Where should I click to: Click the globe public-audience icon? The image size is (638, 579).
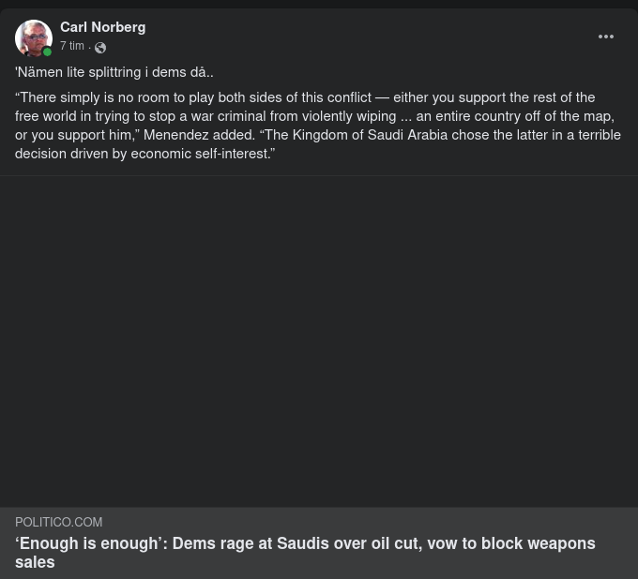click(x=100, y=48)
